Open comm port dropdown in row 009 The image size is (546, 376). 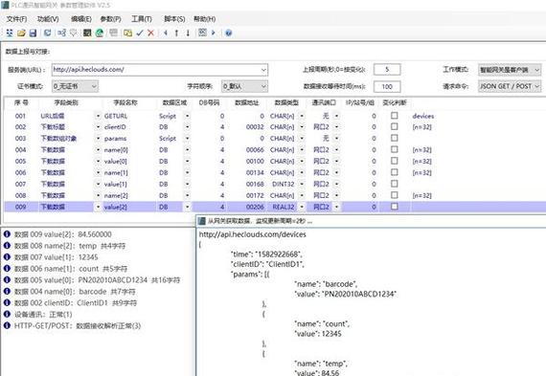[x=337, y=207]
